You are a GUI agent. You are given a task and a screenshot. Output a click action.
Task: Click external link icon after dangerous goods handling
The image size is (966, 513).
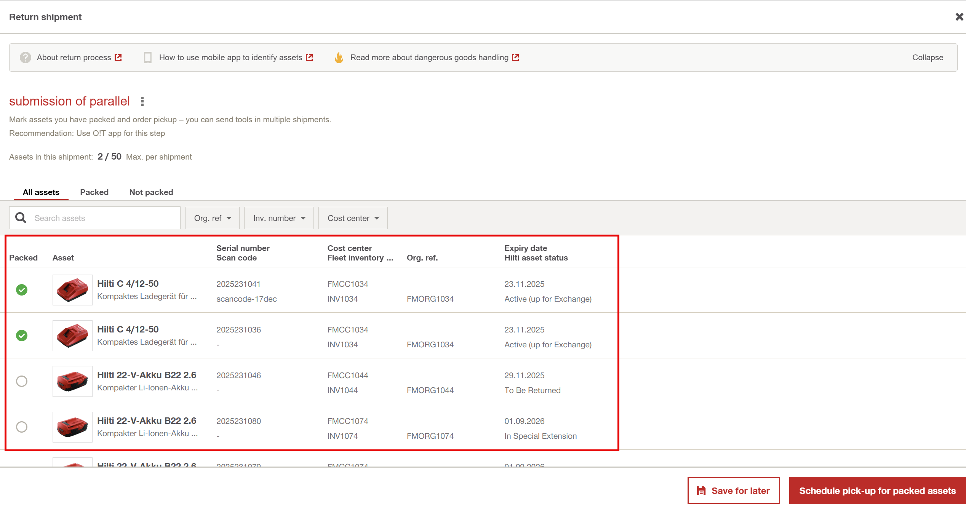pos(515,58)
